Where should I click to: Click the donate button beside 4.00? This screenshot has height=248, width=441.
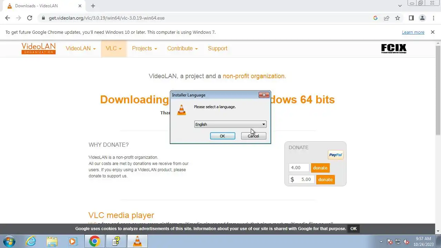320,168
